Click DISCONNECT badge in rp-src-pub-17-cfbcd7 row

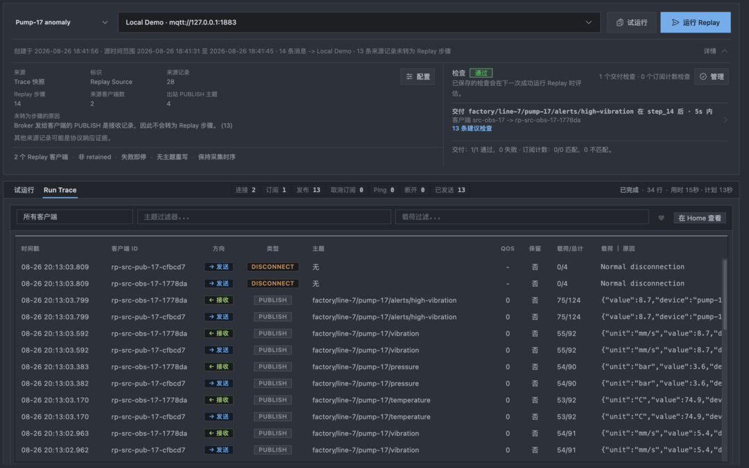(273, 267)
